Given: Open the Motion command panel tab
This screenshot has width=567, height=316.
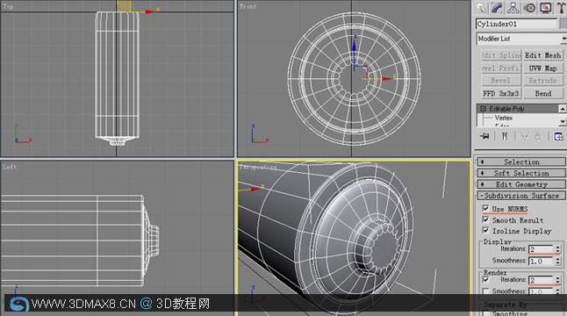Looking at the screenshot, I should tap(530, 8).
